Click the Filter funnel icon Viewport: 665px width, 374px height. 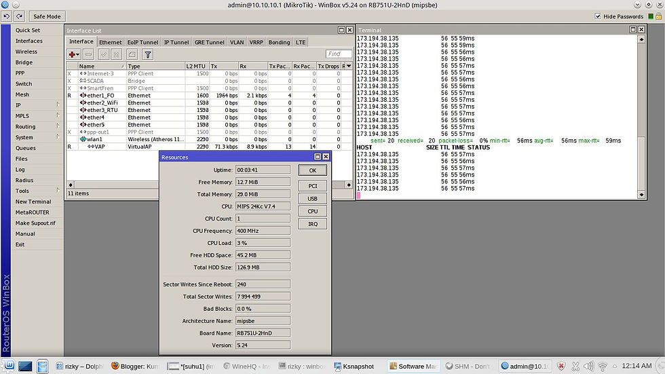[148, 54]
